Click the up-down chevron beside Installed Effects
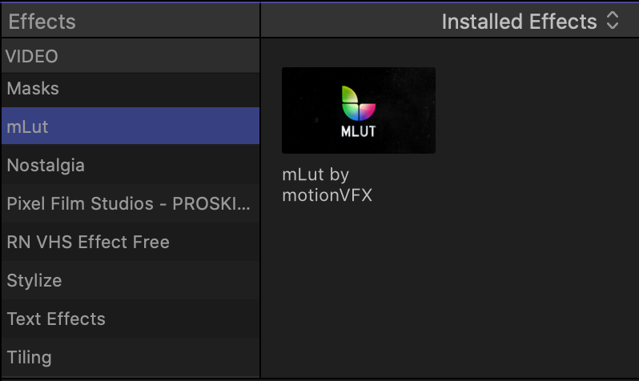Screen dimensions: 639x381 pyautogui.click(x=613, y=22)
